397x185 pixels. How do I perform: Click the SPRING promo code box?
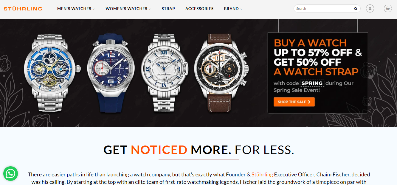point(312,83)
